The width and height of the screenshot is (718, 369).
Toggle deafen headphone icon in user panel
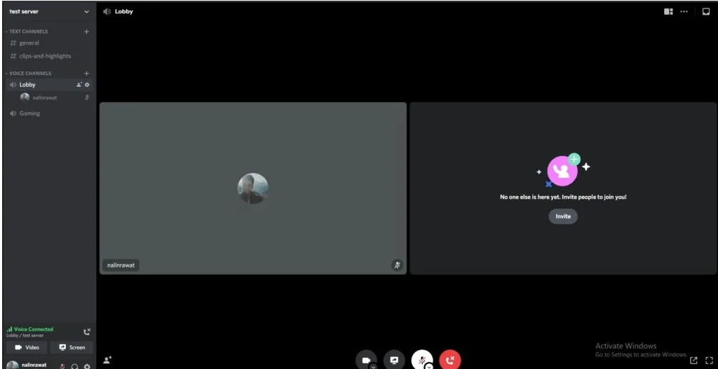[74, 365]
